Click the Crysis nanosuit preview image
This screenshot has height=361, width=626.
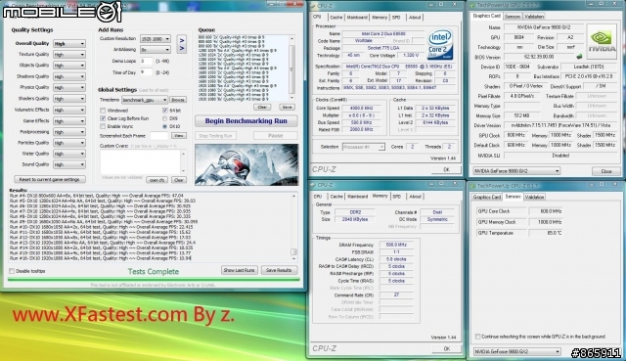point(246,164)
